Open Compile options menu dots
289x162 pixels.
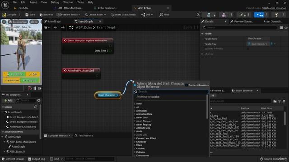pyautogui.click(x=19, y=14)
